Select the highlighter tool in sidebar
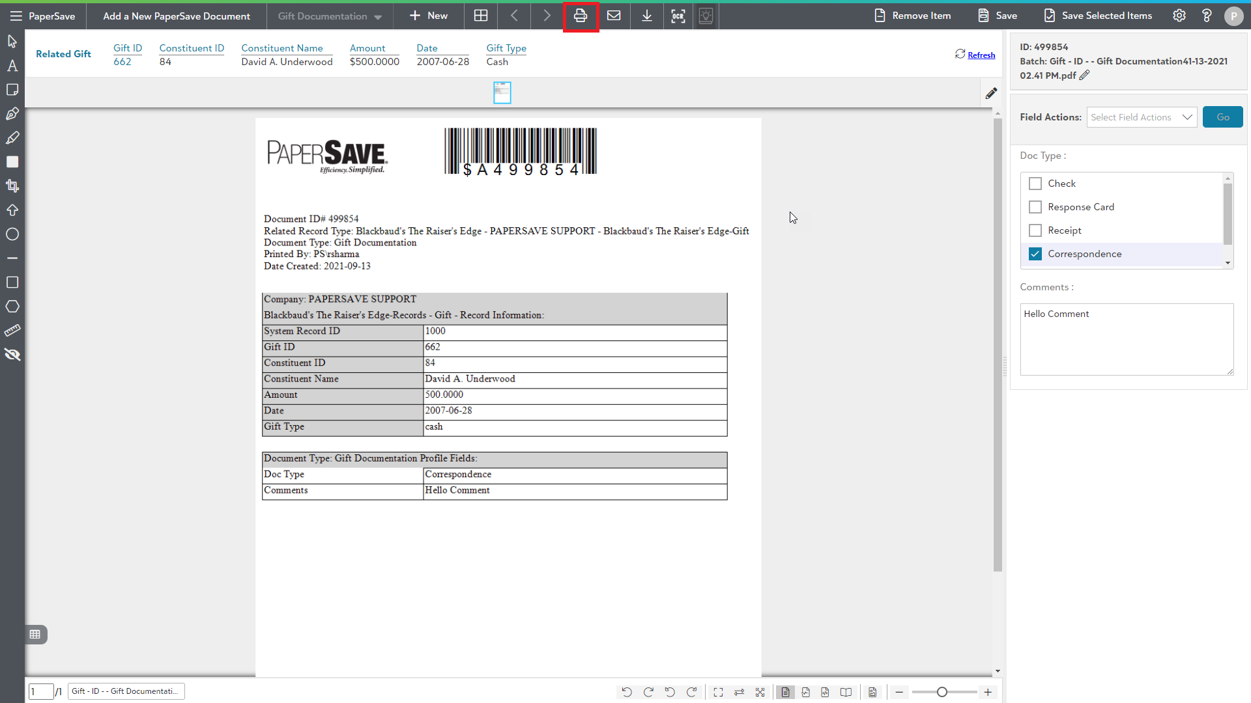Viewport: 1251px width, 703px height. [12, 138]
